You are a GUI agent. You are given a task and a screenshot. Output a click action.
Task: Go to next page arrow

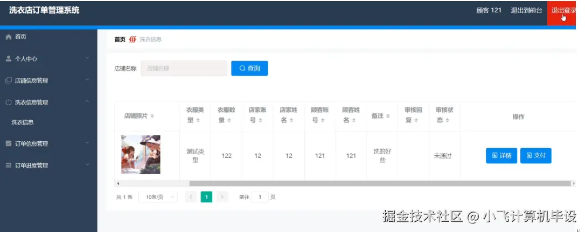[x=222, y=197]
